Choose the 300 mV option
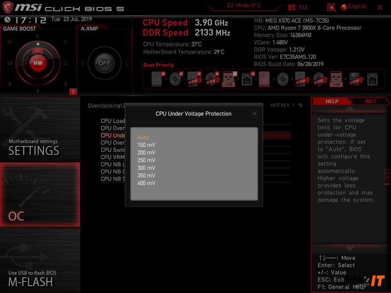This screenshot has height=293, width=391. coord(146,168)
